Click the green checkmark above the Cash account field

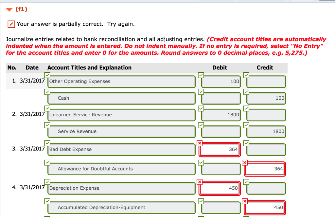[47, 92]
